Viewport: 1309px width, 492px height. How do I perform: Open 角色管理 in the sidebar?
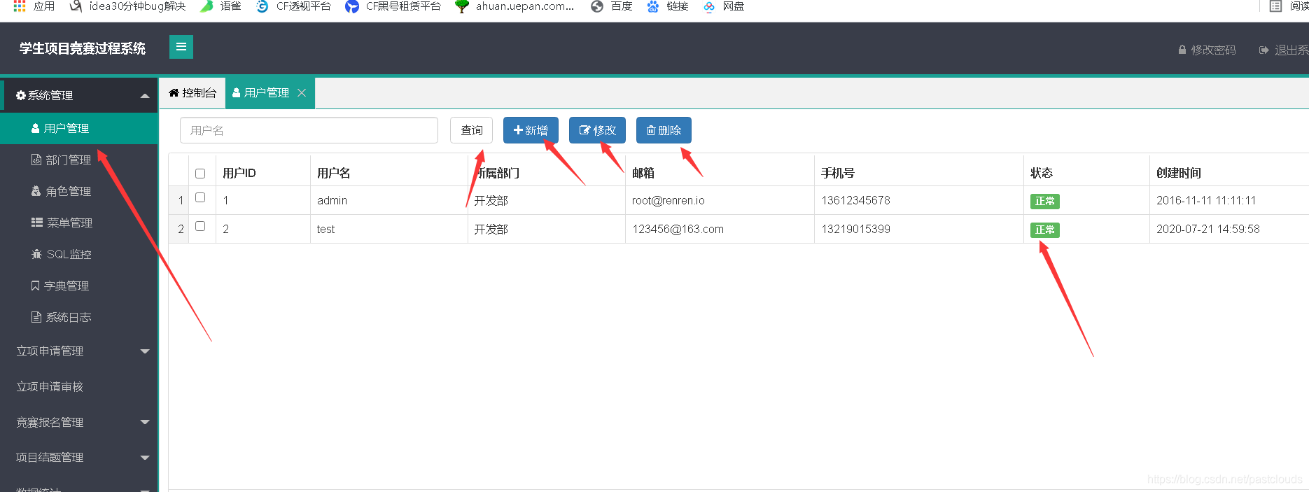coord(68,191)
